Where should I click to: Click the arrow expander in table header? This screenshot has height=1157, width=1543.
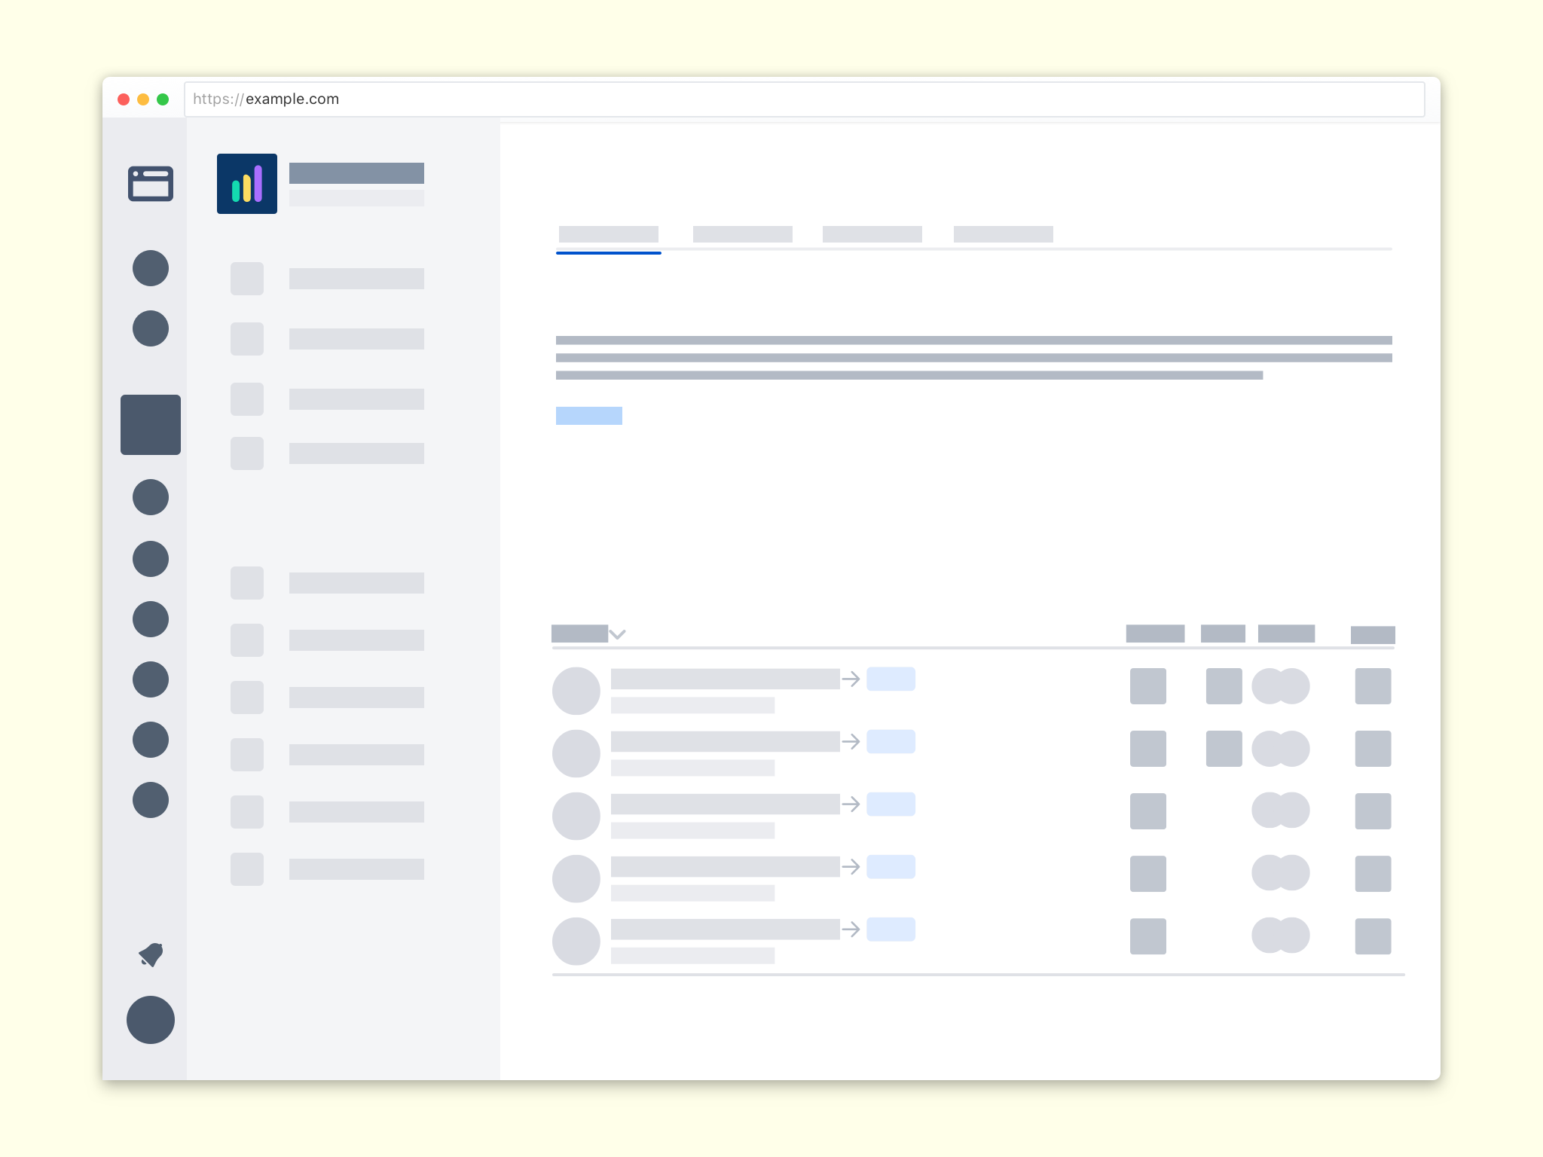[x=619, y=633]
